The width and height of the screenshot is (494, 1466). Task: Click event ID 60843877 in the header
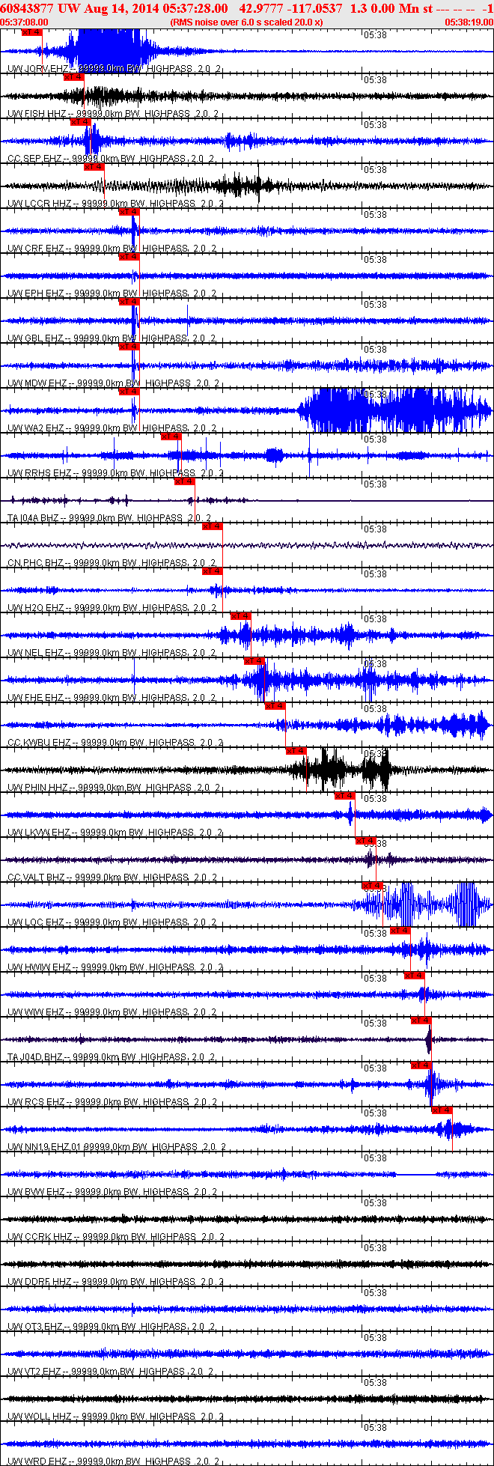pyautogui.click(x=27, y=7)
